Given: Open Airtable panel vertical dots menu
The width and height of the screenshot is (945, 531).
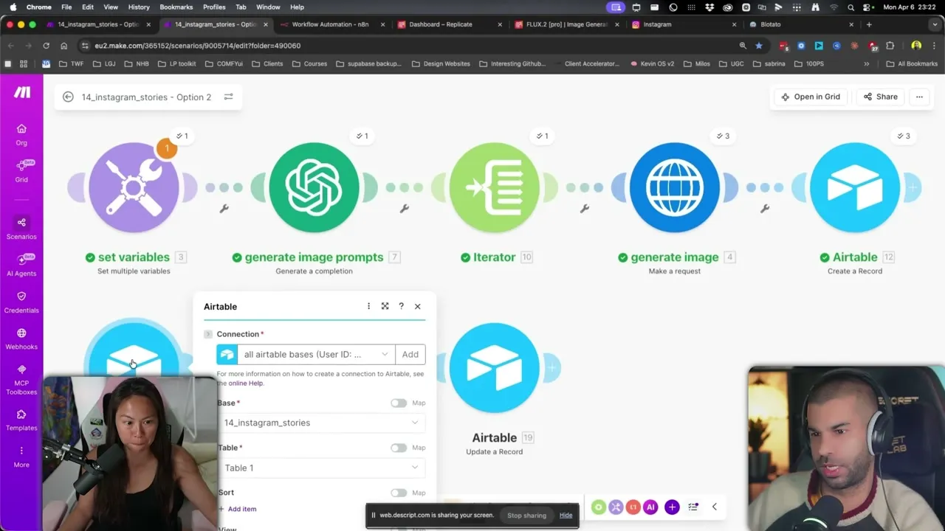Looking at the screenshot, I should (368, 306).
